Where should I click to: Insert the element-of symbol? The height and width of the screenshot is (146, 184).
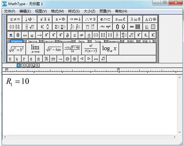(x=32, y=35)
